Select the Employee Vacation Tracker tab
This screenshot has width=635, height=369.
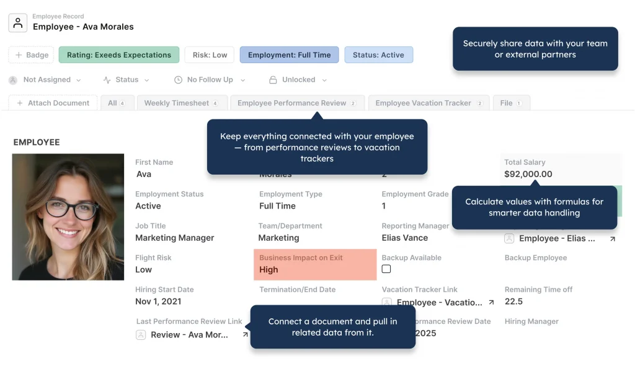pyautogui.click(x=429, y=103)
